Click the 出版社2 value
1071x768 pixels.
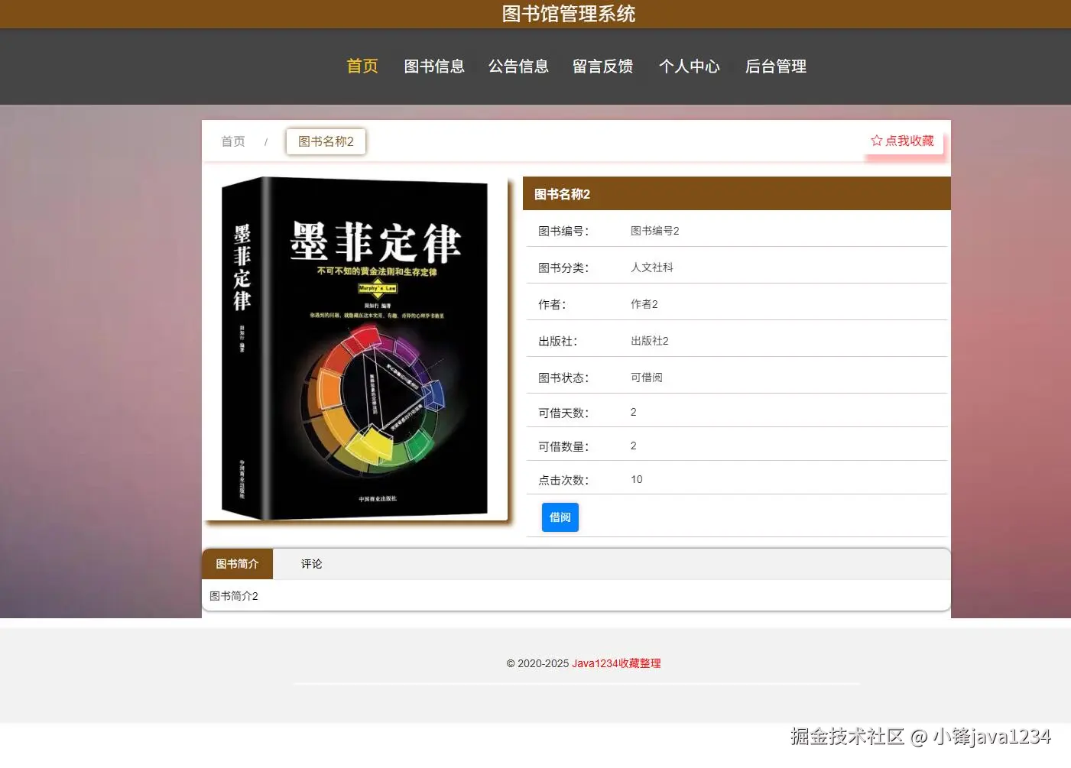click(650, 341)
